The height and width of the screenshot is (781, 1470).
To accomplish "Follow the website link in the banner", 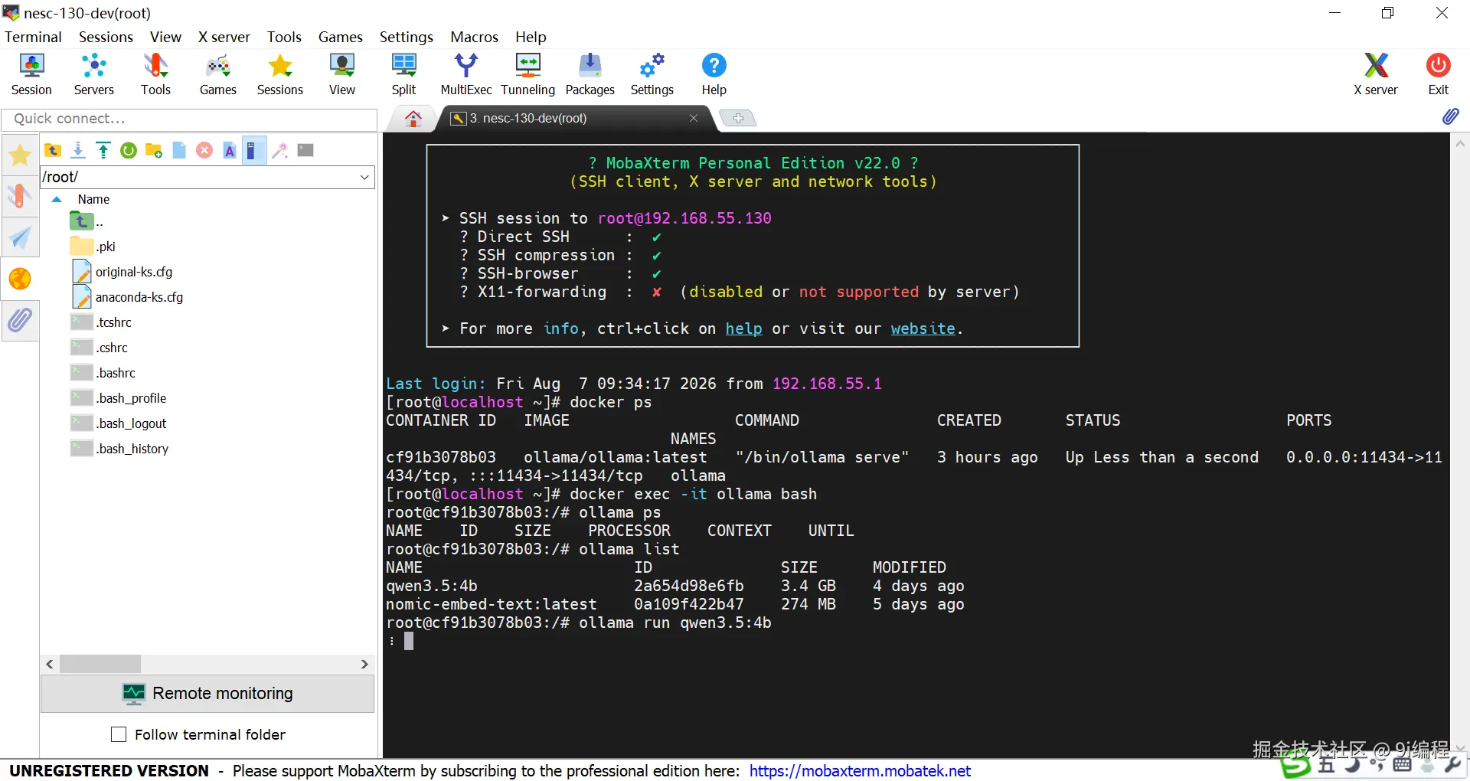I will pos(923,328).
